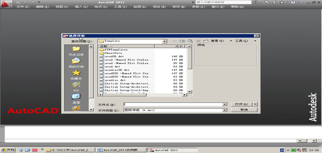The image size is (322, 153).
Task: Click the star Favorites icon in title bar
Action: coord(282,2)
